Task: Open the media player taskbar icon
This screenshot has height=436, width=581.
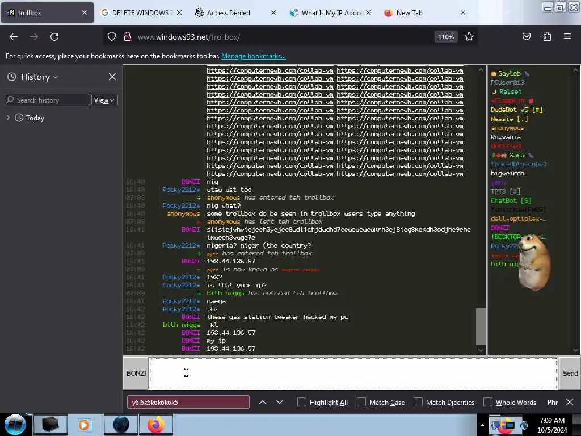Action: 84,425
